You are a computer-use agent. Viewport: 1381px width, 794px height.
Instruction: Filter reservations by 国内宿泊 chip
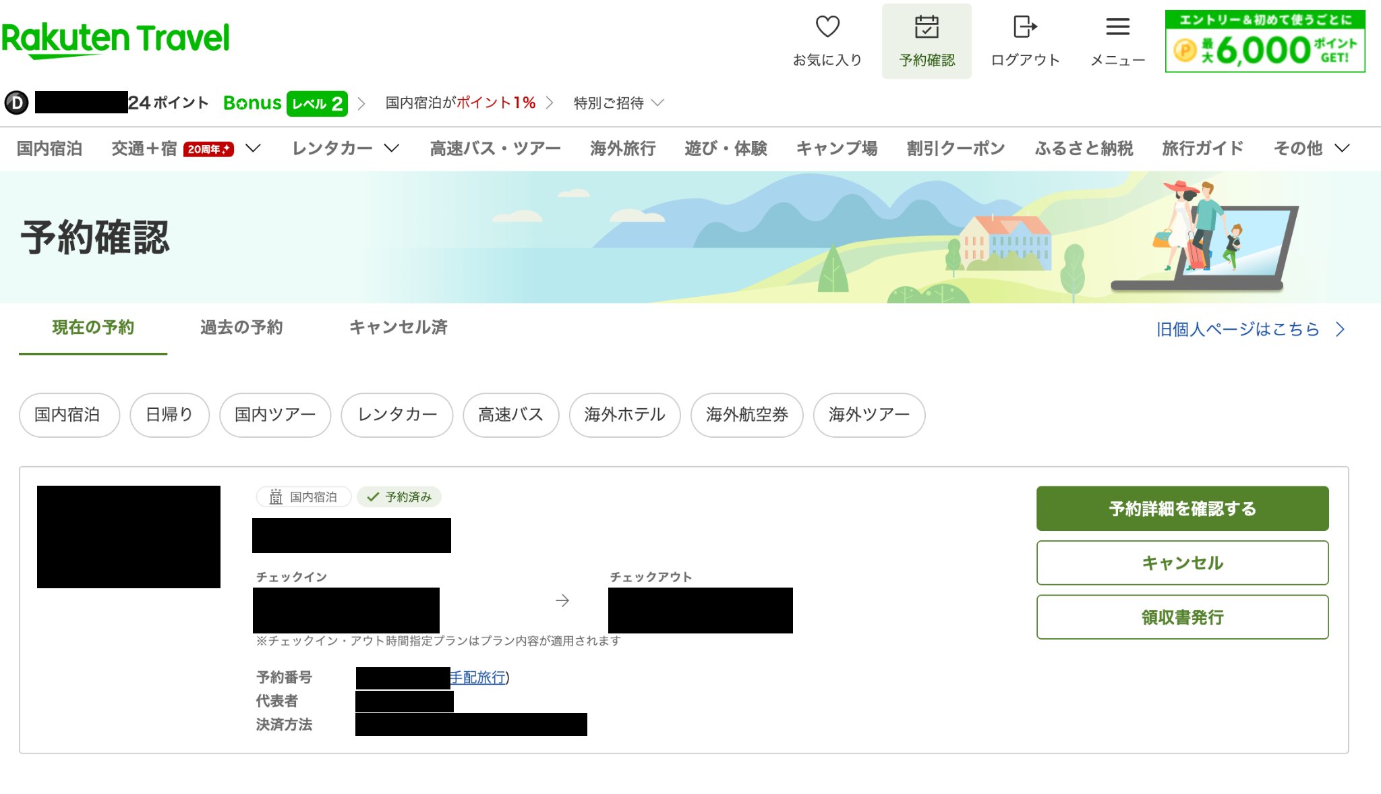pyautogui.click(x=69, y=415)
